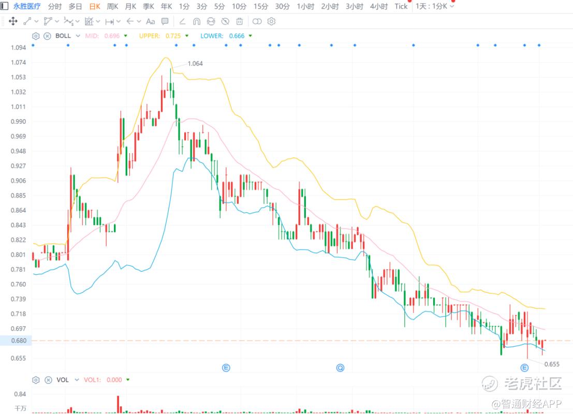This screenshot has height=417, width=573.
Task: Remove the BOLL indicator
Action: pyautogui.click(x=47, y=36)
